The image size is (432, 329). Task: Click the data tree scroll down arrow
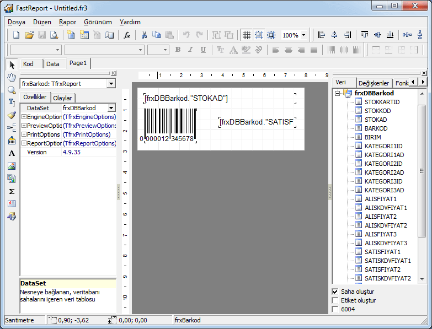tap(422, 279)
